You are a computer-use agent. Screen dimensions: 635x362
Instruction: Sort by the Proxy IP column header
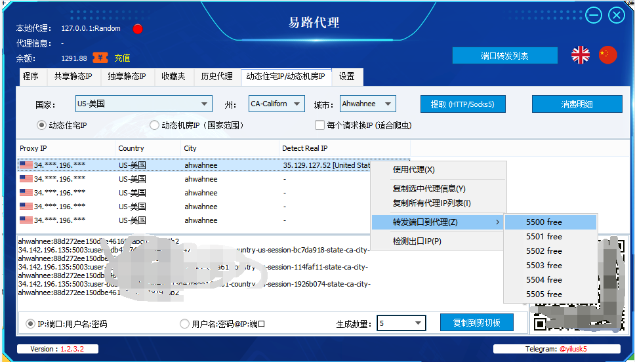(66, 148)
